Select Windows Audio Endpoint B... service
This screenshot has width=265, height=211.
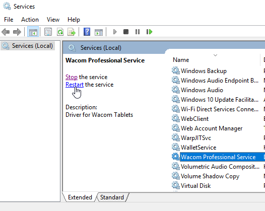(218, 81)
